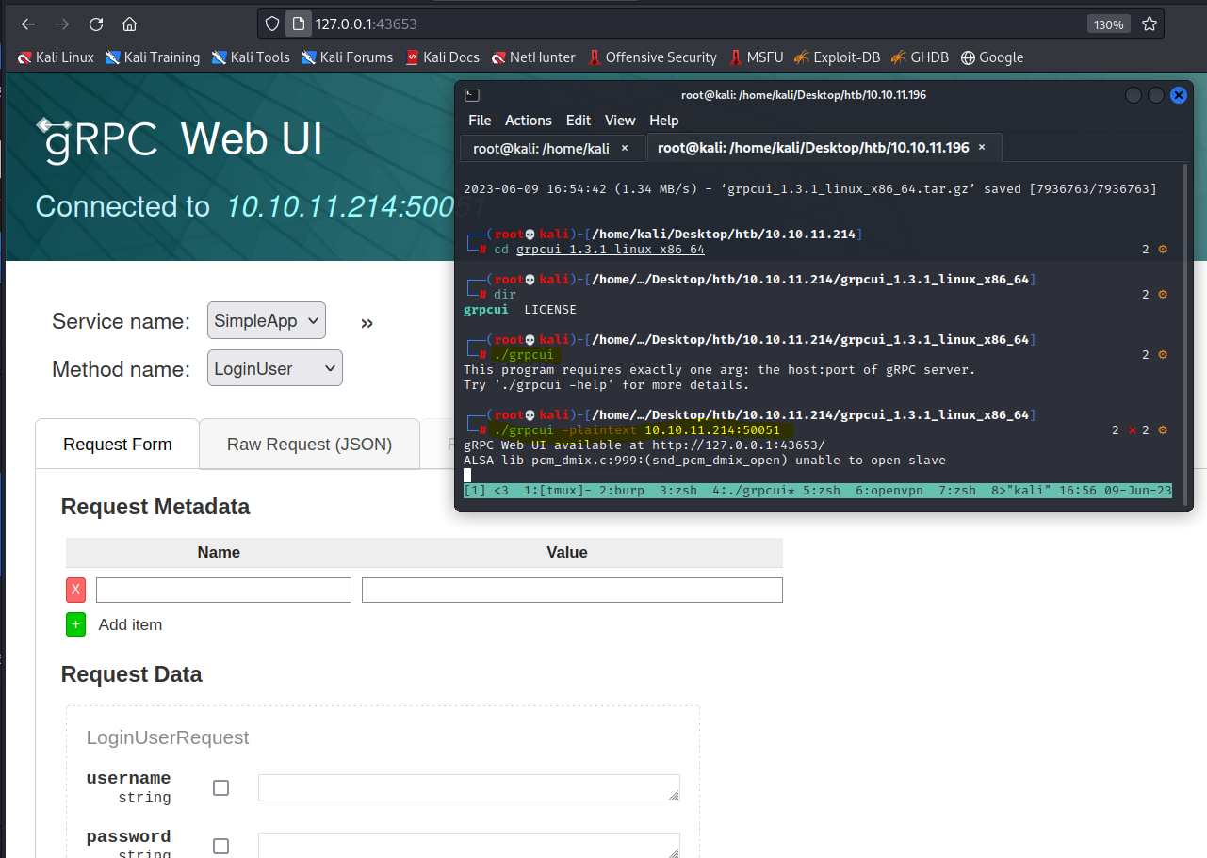Click the green plus add item icon
The image size is (1207, 858).
coord(75,624)
